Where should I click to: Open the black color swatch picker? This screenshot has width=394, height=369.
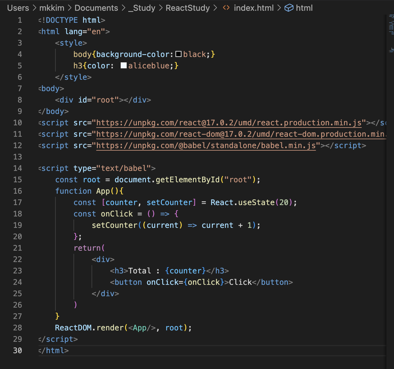178,54
